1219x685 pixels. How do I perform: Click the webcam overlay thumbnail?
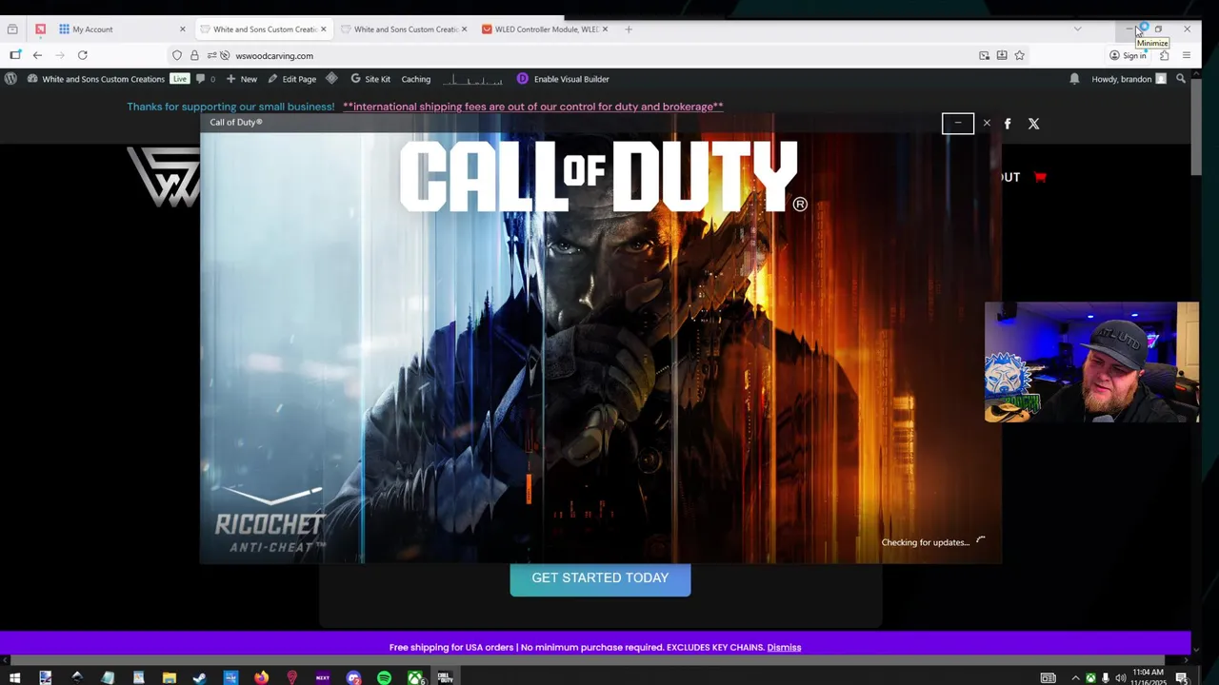point(1091,362)
